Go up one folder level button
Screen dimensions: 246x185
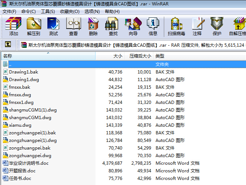point(8,44)
